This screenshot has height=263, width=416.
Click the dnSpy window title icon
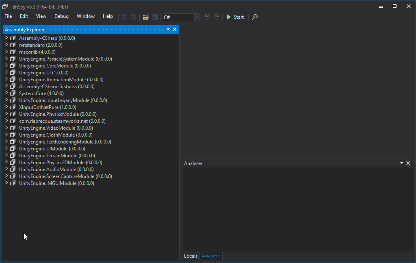coord(5,7)
